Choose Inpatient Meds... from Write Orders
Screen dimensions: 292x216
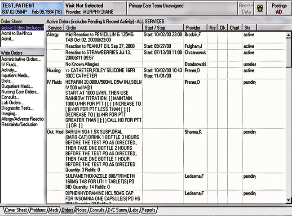pos(16,76)
